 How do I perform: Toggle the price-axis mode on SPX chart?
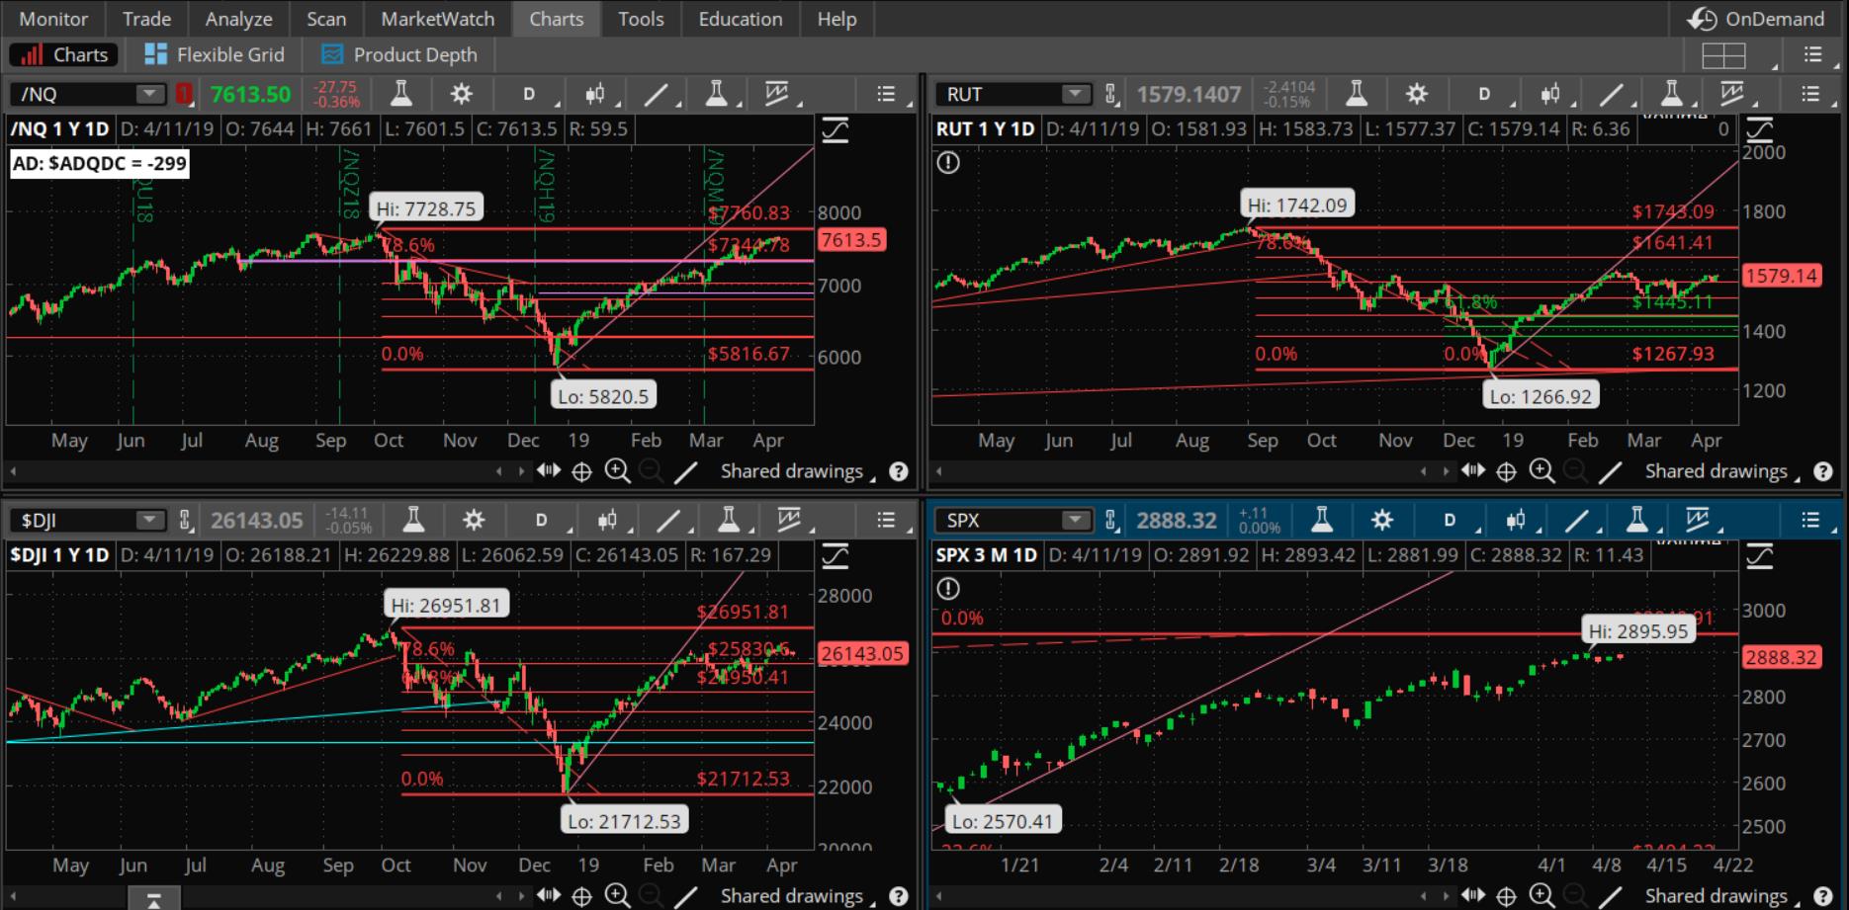tap(1760, 556)
